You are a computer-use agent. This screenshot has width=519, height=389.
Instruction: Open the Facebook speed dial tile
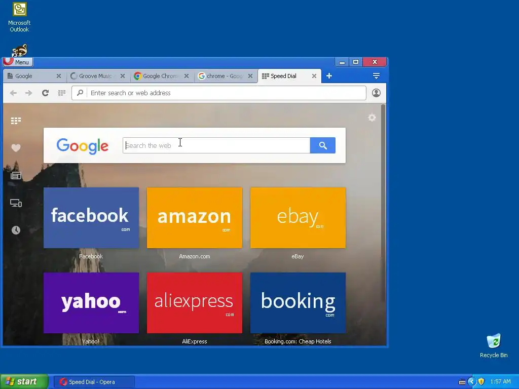coord(91,218)
